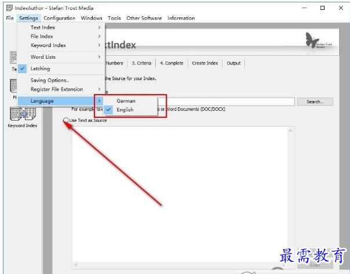Open the Tools menu
This screenshot has height=274, width=350.
[114, 18]
